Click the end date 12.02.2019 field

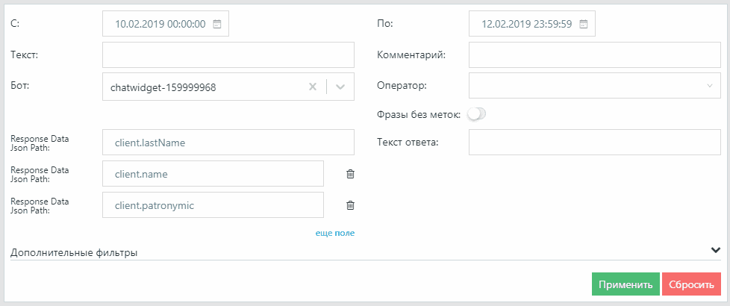[x=526, y=24]
